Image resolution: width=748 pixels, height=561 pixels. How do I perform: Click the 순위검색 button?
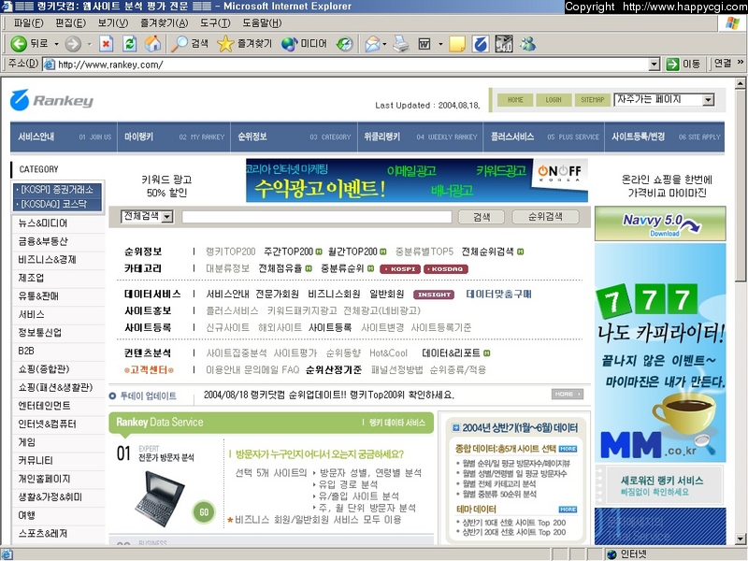(x=545, y=217)
